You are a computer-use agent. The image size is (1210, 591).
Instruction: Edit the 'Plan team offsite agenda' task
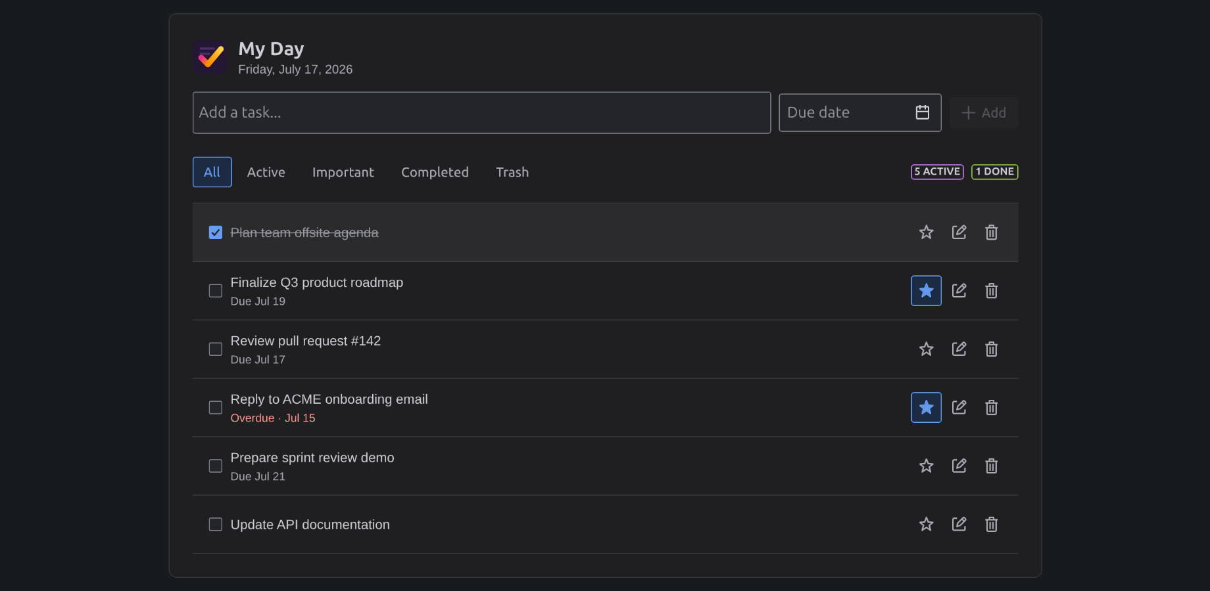point(959,232)
